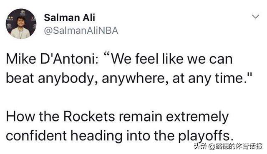Open the Salman Ali display name

click(70, 17)
